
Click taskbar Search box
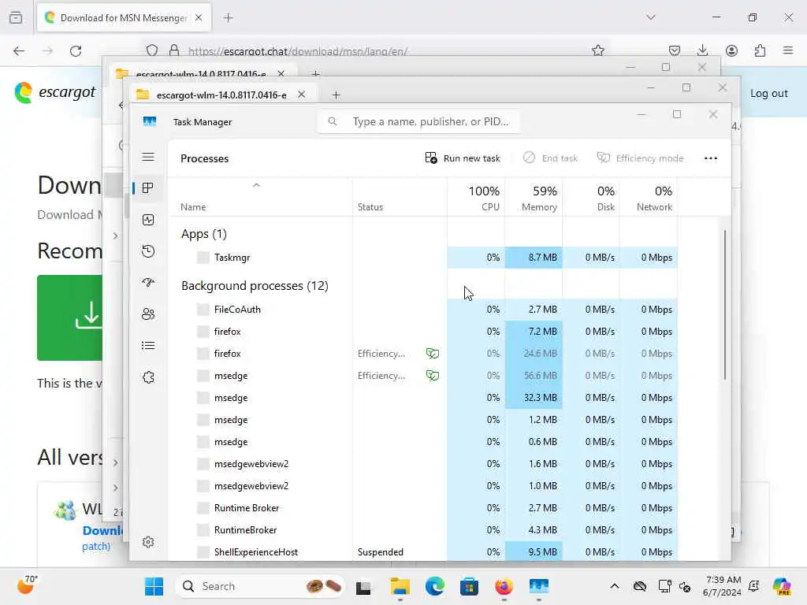pos(260,586)
